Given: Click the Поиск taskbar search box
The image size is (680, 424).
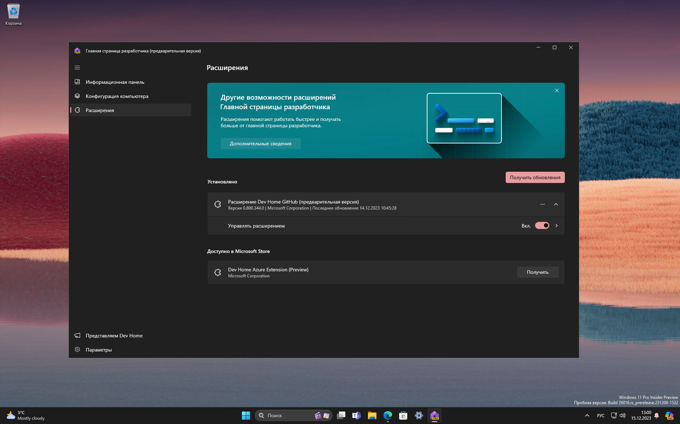Looking at the screenshot, I should pos(294,415).
